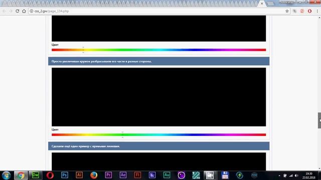Open Flash from the taskbar

click(x=137, y=175)
